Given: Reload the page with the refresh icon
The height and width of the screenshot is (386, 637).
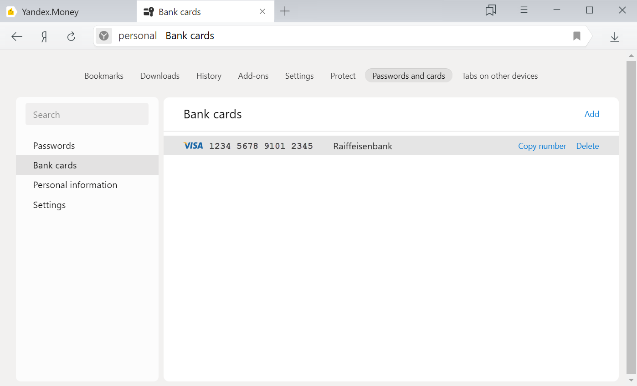Looking at the screenshot, I should [71, 36].
